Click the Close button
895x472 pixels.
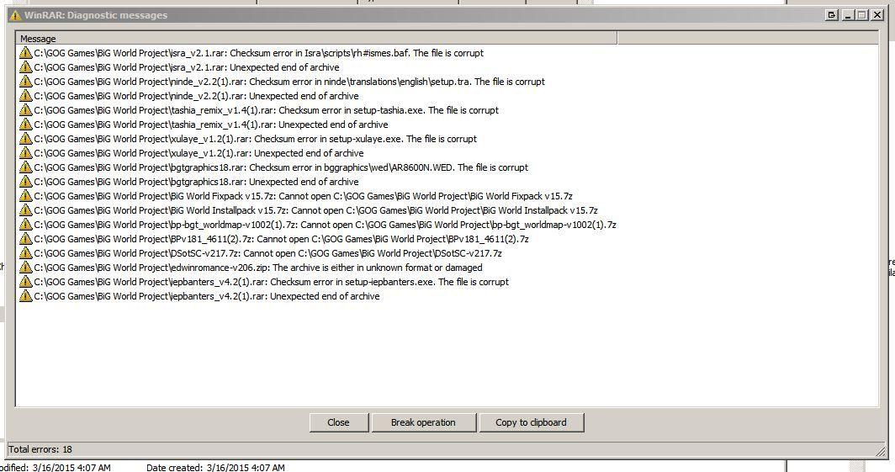[x=338, y=422]
